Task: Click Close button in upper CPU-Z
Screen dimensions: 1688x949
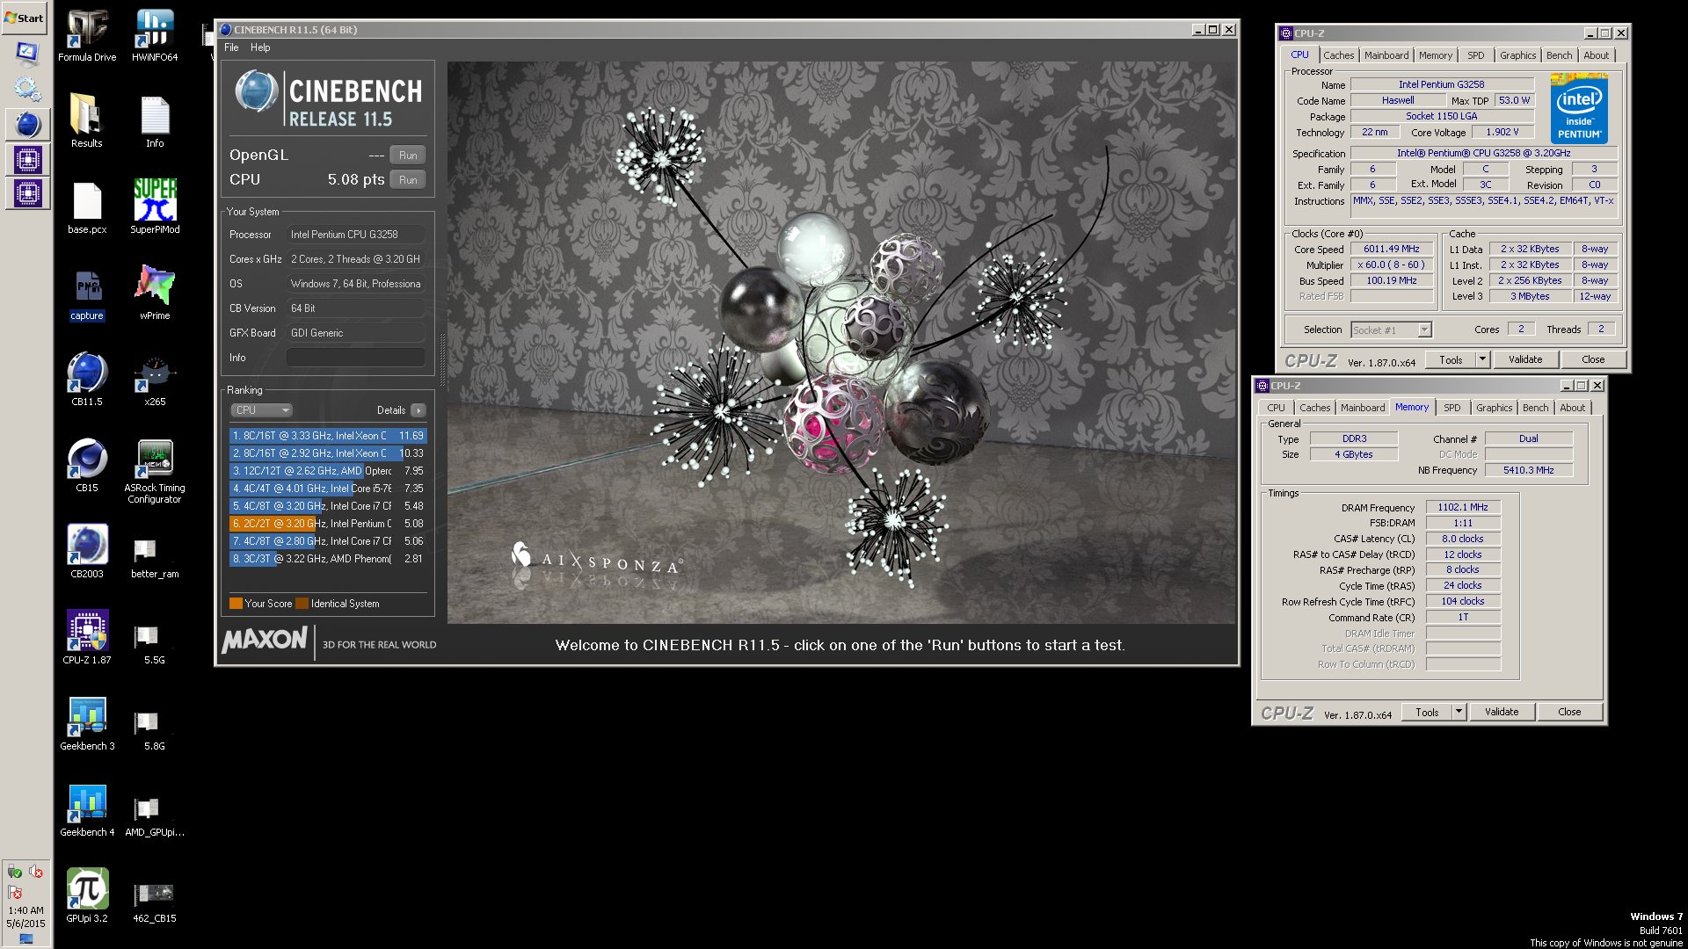Action: (x=1593, y=360)
